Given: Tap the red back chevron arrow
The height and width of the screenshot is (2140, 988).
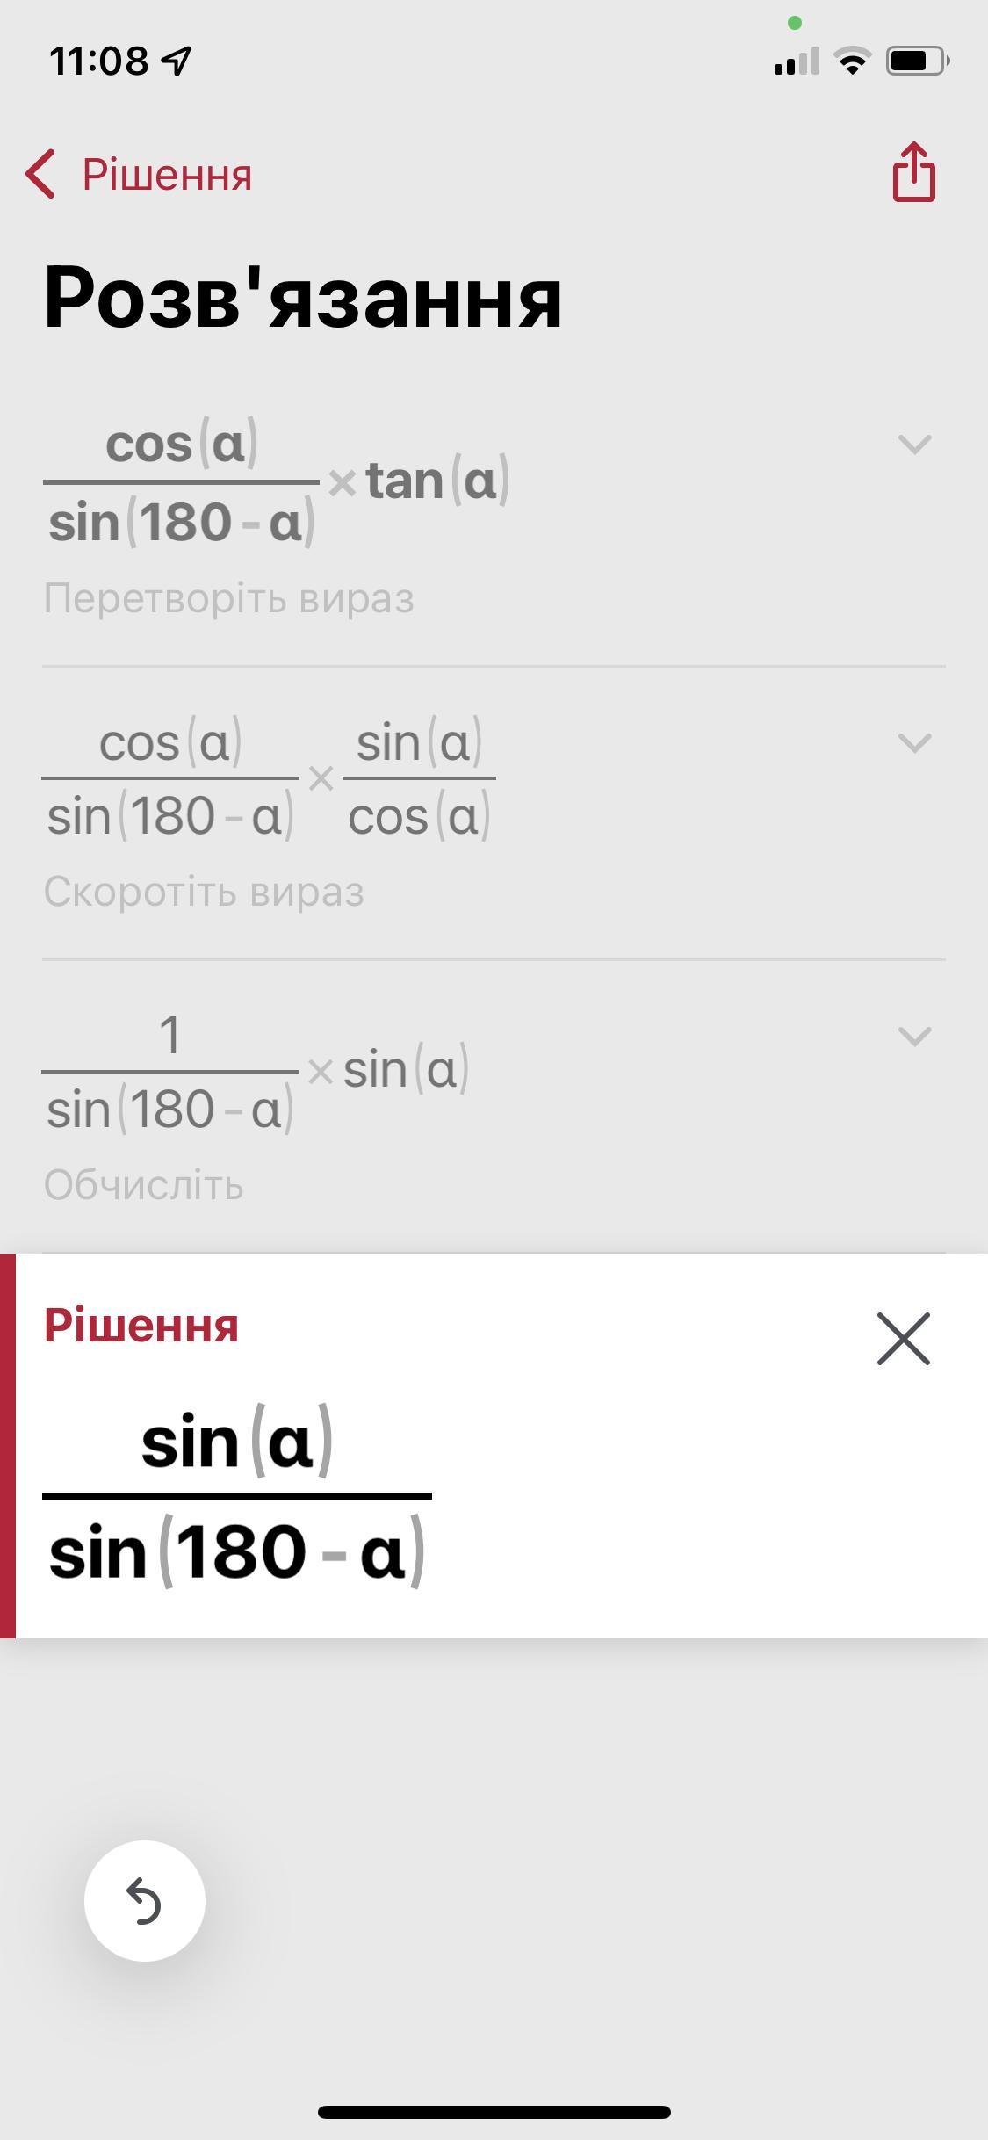Looking at the screenshot, I should (40, 174).
